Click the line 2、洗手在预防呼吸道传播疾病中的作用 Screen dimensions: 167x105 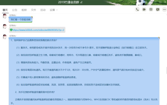pos(35,92)
